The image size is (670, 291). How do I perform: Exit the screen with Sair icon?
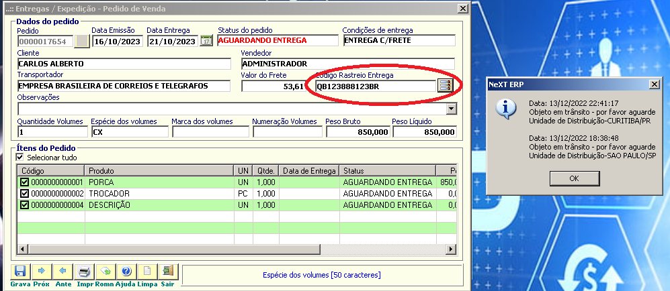click(x=168, y=272)
